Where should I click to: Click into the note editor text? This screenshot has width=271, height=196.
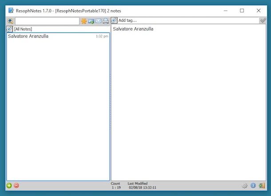[188, 102]
